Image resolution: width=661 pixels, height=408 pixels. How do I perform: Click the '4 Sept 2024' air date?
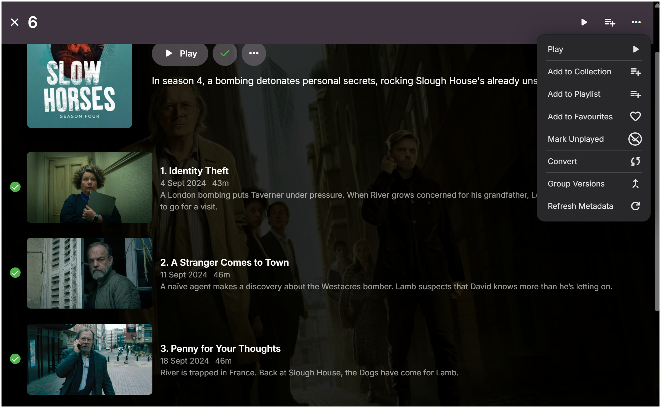(x=183, y=183)
